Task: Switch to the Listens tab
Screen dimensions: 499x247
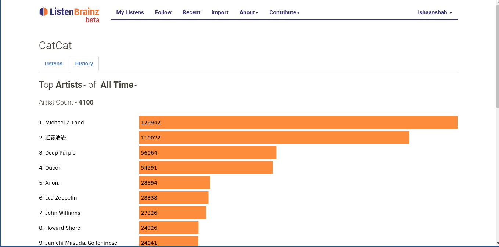Action: (x=54, y=63)
